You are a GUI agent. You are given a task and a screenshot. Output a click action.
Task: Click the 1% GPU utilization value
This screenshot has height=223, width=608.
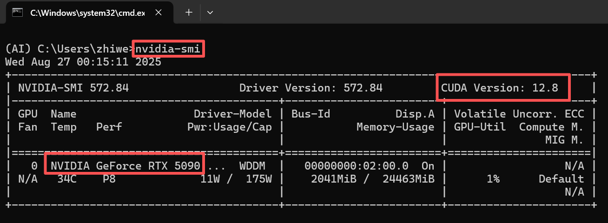(493, 179)
